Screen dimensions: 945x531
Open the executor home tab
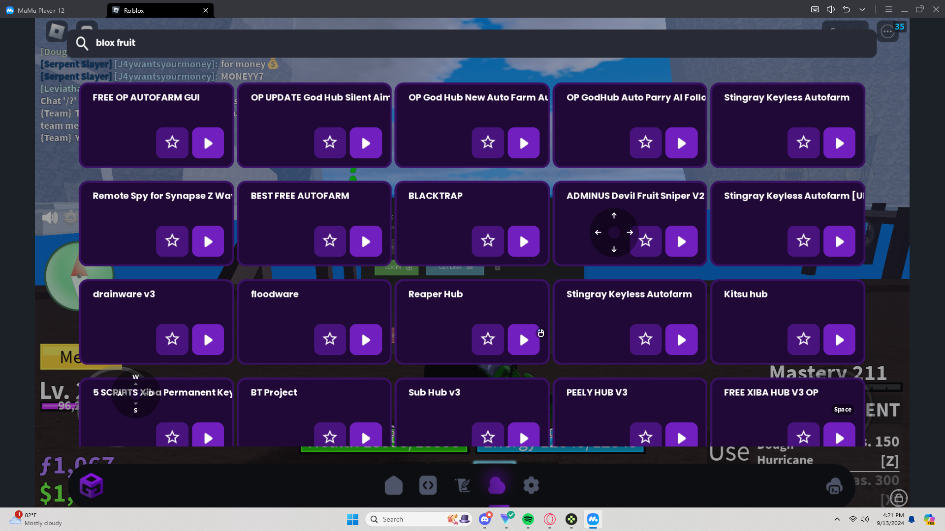pyautogui.click(x=394, y=486)
